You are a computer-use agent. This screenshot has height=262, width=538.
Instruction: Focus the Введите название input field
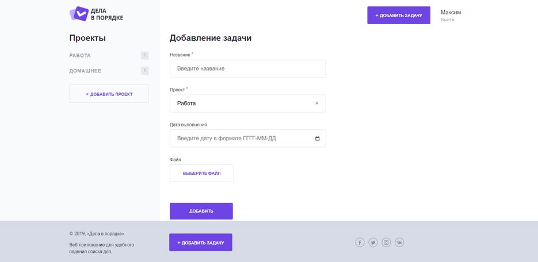click(x=248, y=68)
